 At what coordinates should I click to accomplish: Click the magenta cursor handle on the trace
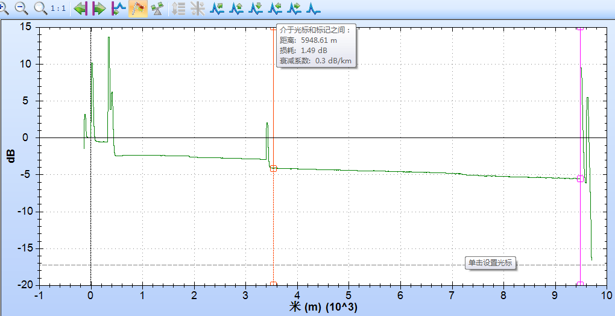click(580, 179)
